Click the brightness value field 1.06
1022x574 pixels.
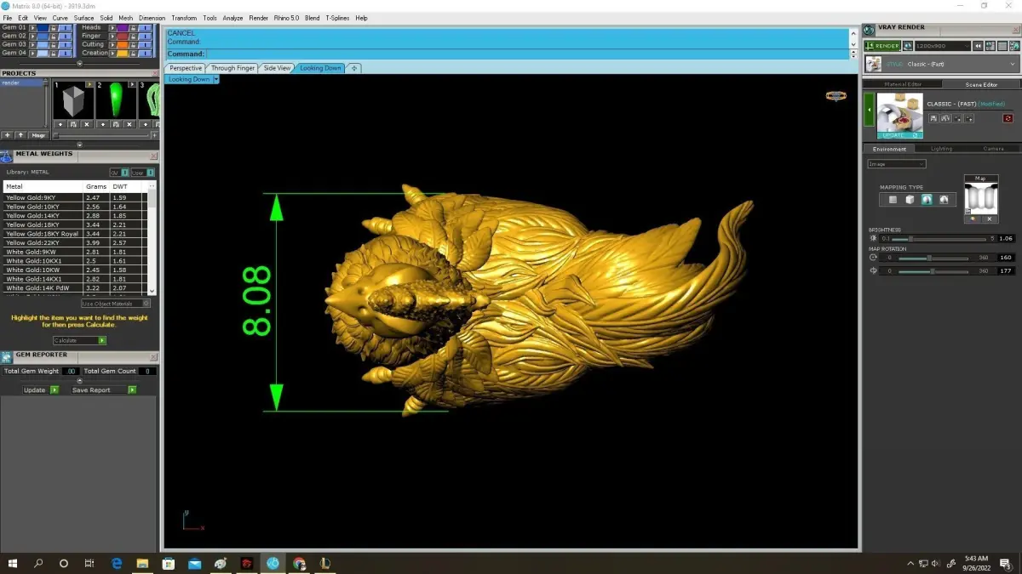click(1006, 239)
